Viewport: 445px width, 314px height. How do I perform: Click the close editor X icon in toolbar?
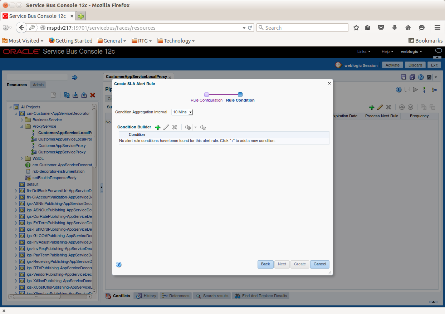point(429,77)
